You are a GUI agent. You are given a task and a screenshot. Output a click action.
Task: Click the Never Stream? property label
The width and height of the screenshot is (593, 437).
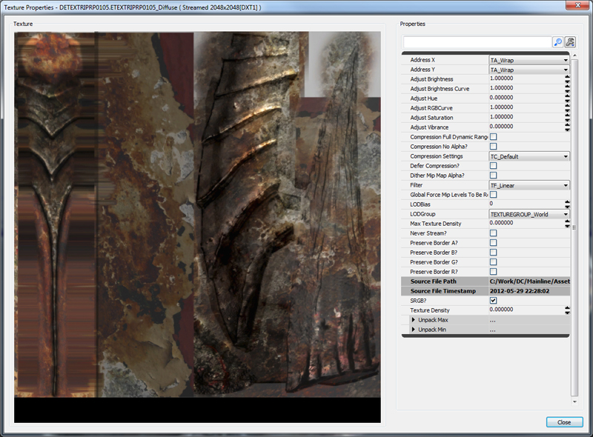pyautogui.click(x=428, y=233)
